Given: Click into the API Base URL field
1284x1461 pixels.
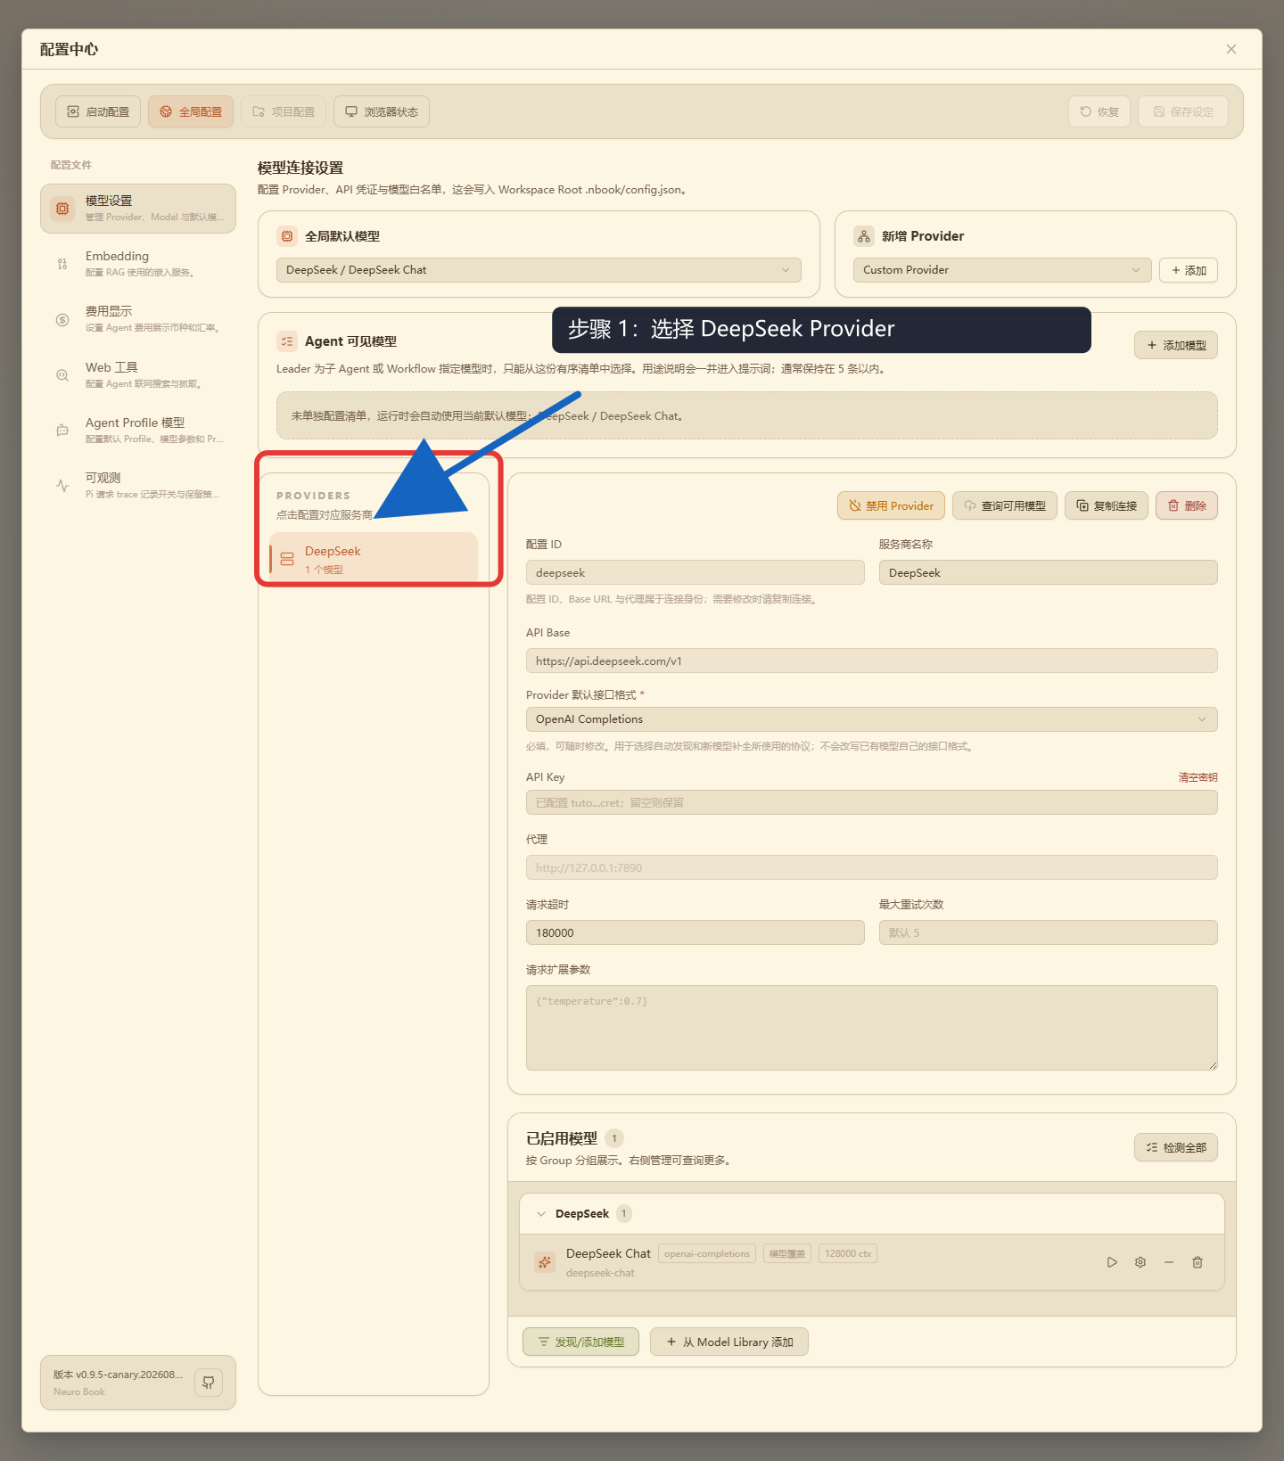Looking at the screenshot, I should point(872,661).
